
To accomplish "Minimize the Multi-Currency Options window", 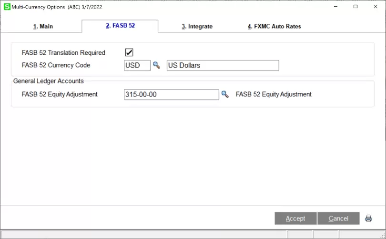I will pos(334,7).
